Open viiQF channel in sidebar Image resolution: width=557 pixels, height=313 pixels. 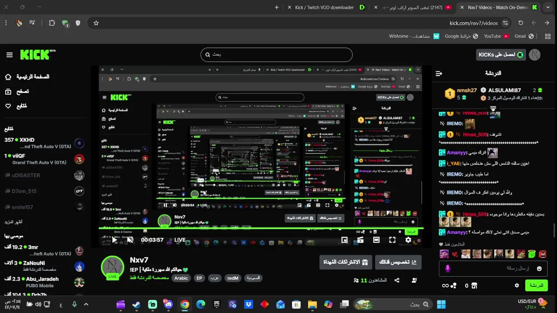pos(44,159)
